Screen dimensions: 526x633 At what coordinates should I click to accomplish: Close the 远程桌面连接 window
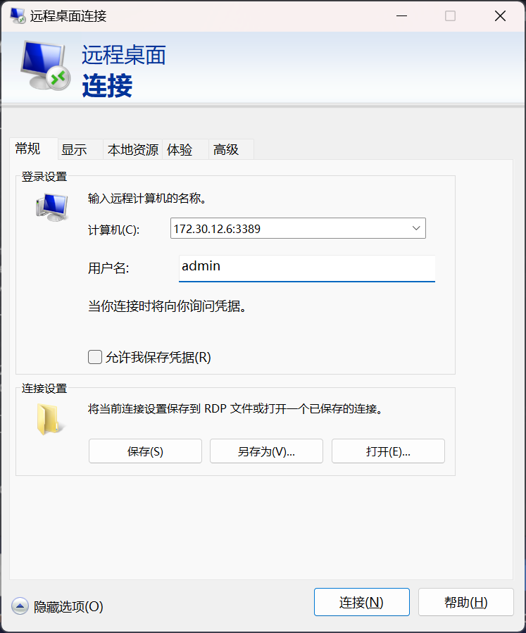[500, 15]
